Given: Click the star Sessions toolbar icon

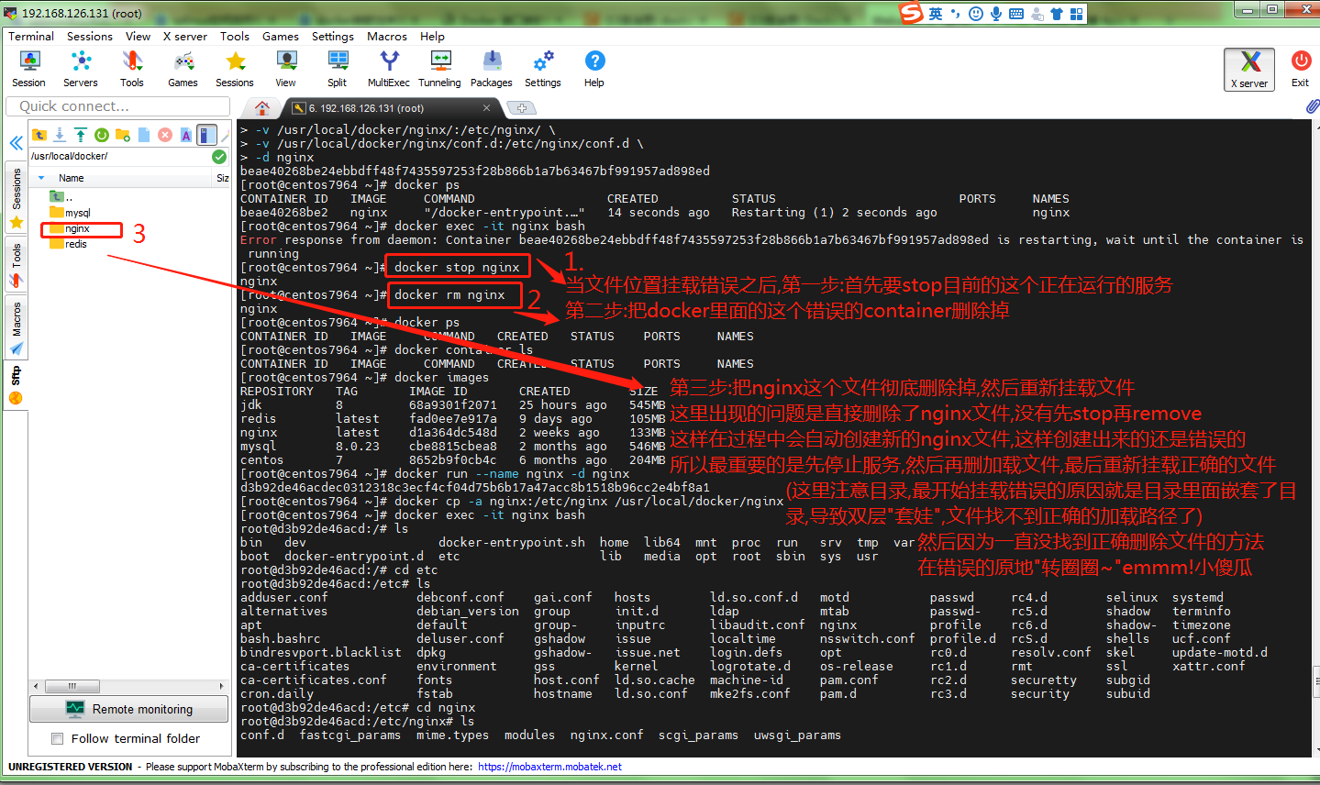Looking at the screenshot, I should coord(235,69).
